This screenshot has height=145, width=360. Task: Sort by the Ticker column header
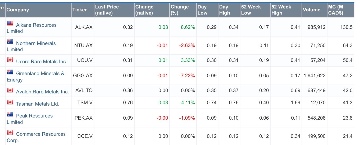click(x=79, y=10)
